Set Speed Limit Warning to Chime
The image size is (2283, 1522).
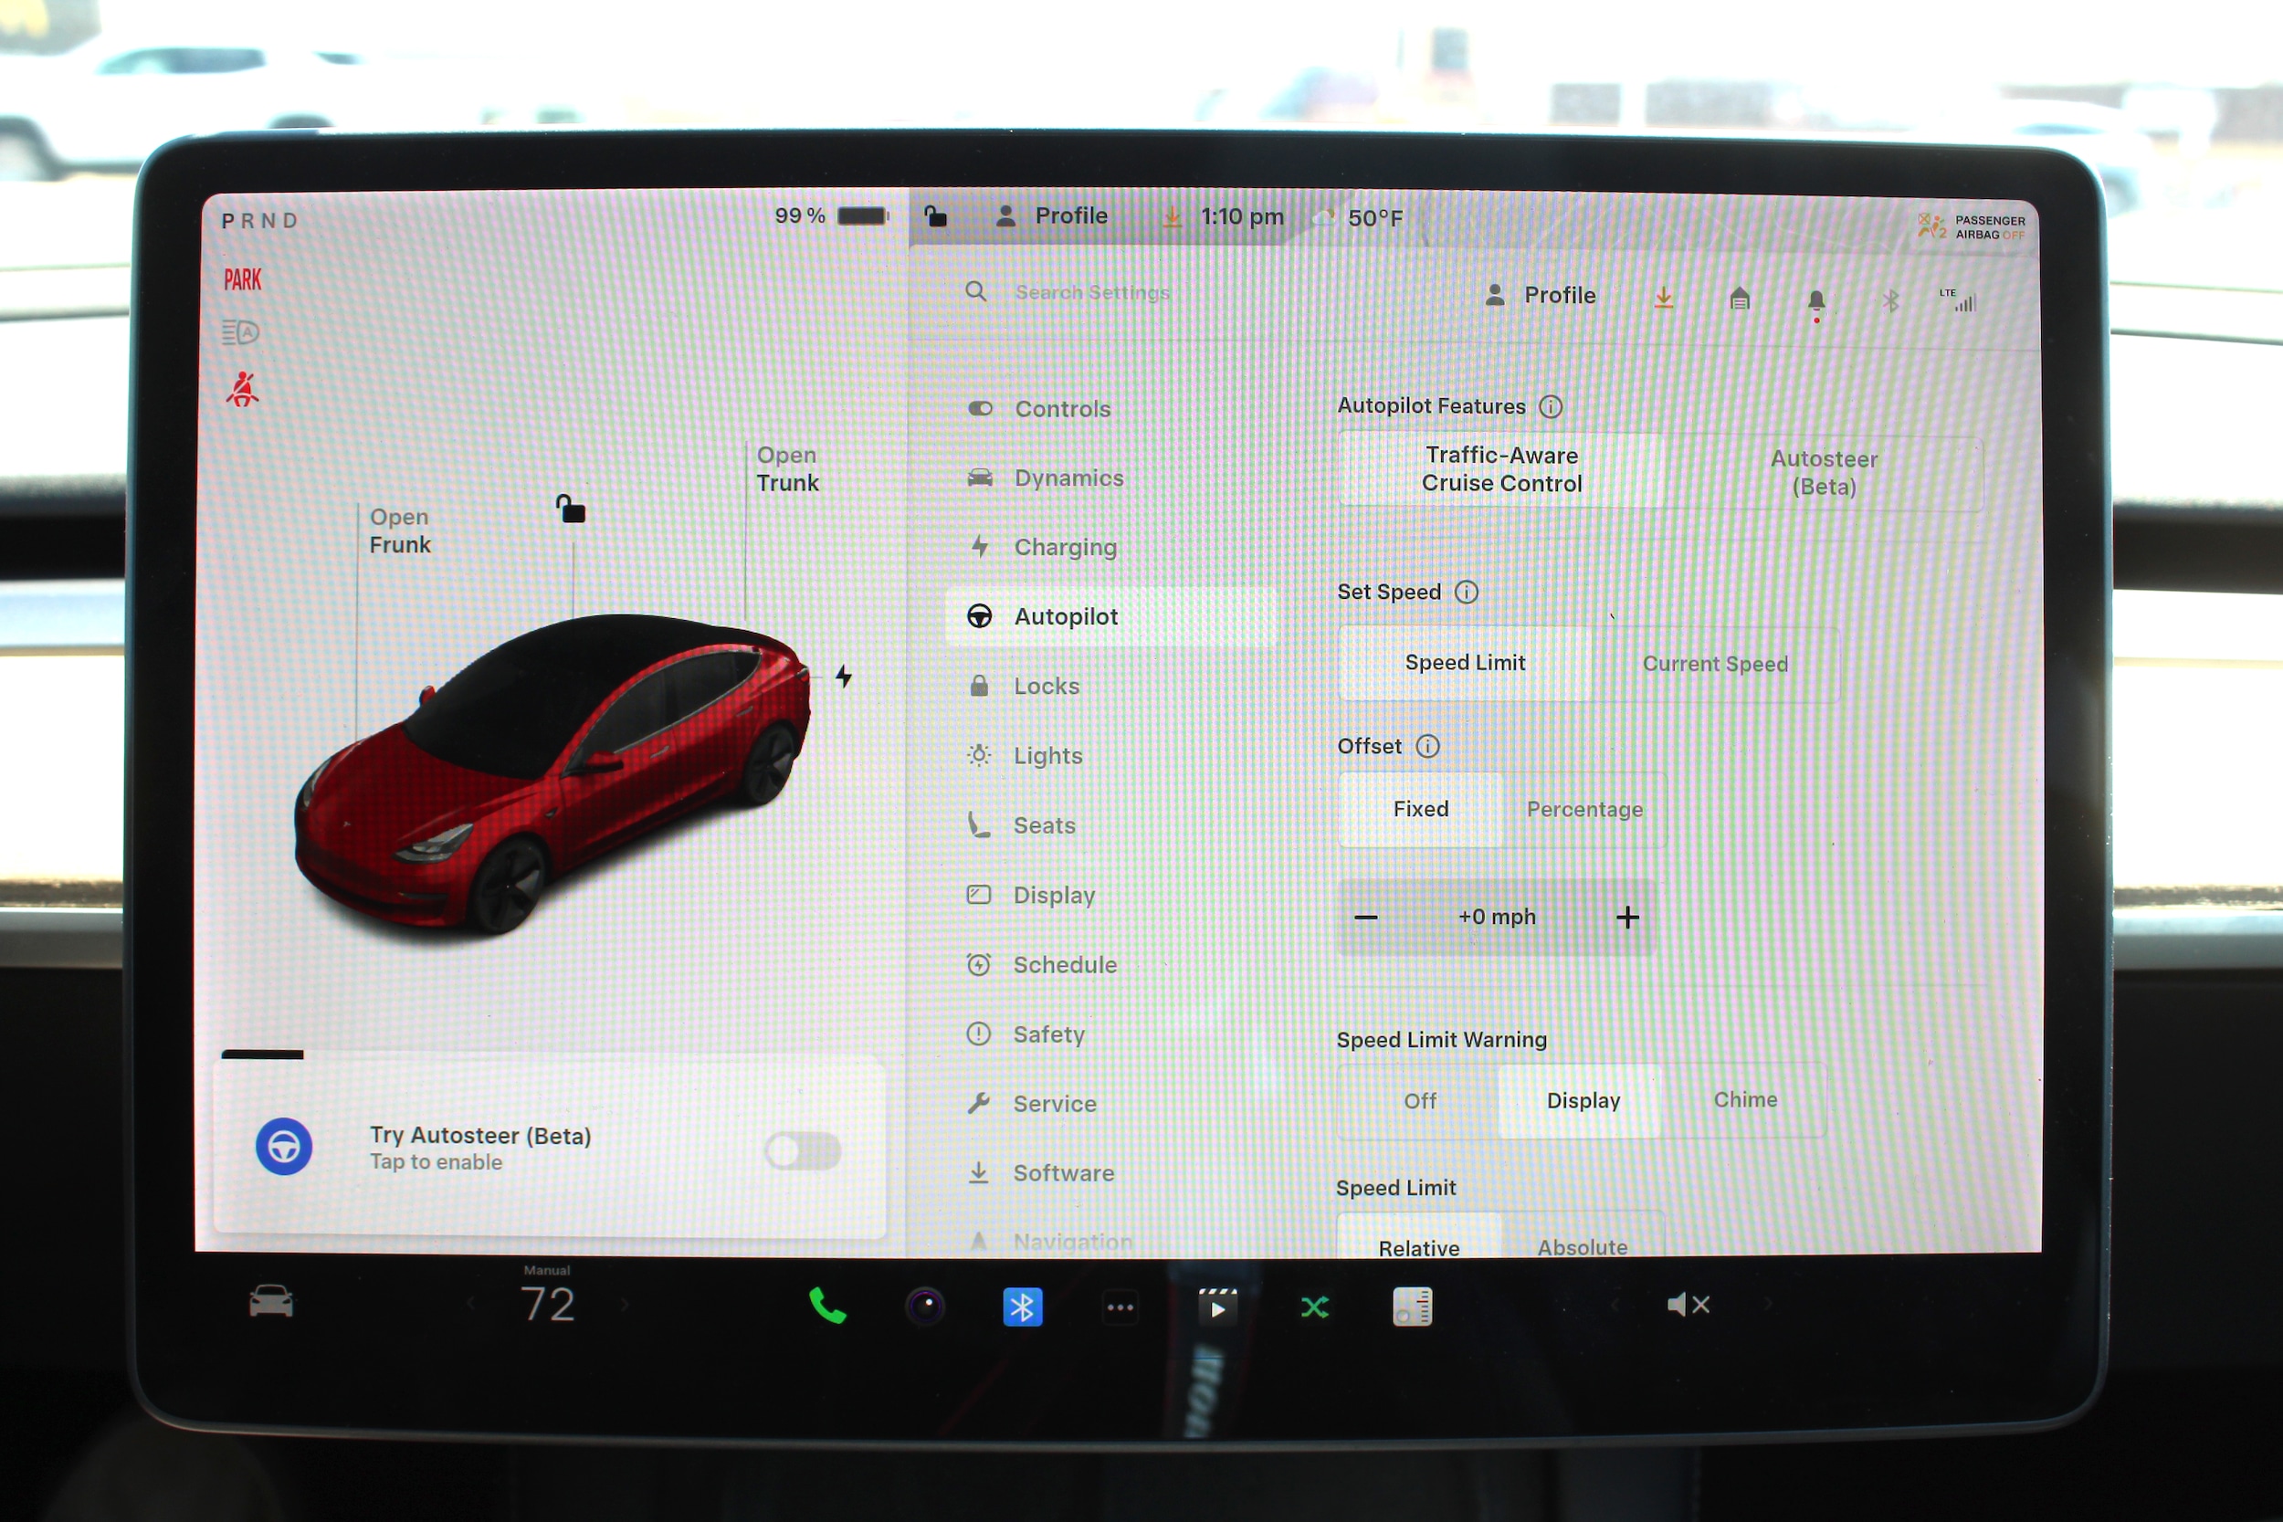(1744, 1100)
